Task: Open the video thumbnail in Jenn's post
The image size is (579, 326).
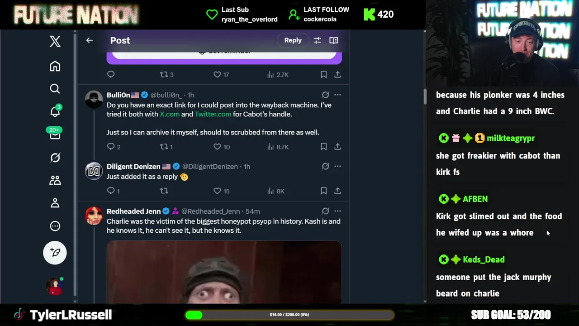Action: 224,272
